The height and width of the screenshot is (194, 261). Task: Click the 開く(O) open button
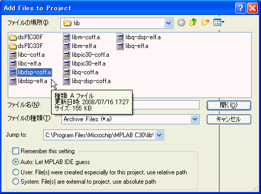(229, 105)
